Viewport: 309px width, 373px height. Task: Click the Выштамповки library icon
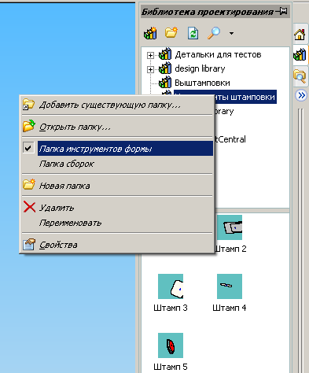tap(165, 83)
